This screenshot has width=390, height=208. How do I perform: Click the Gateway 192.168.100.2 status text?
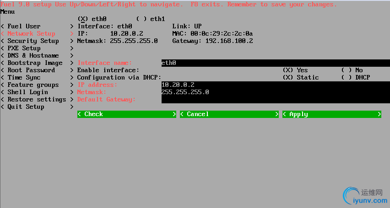click(x=213, y=41)
